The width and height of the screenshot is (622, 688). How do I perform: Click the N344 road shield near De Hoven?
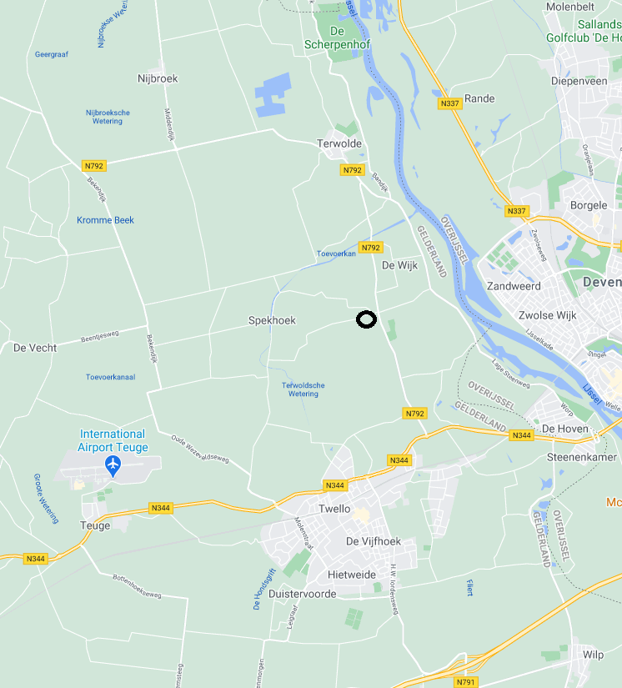522,435
